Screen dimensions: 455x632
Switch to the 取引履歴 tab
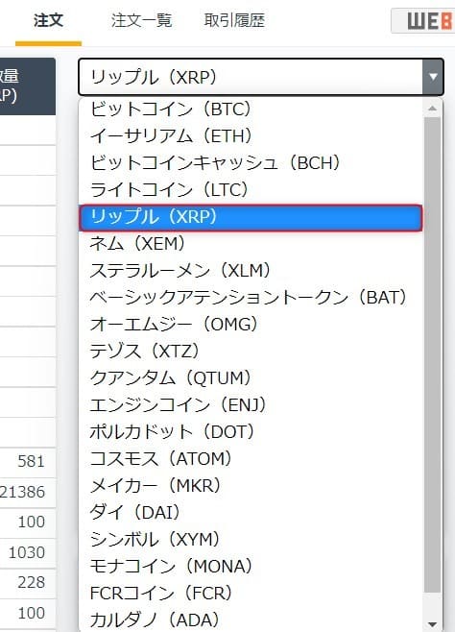234,20
